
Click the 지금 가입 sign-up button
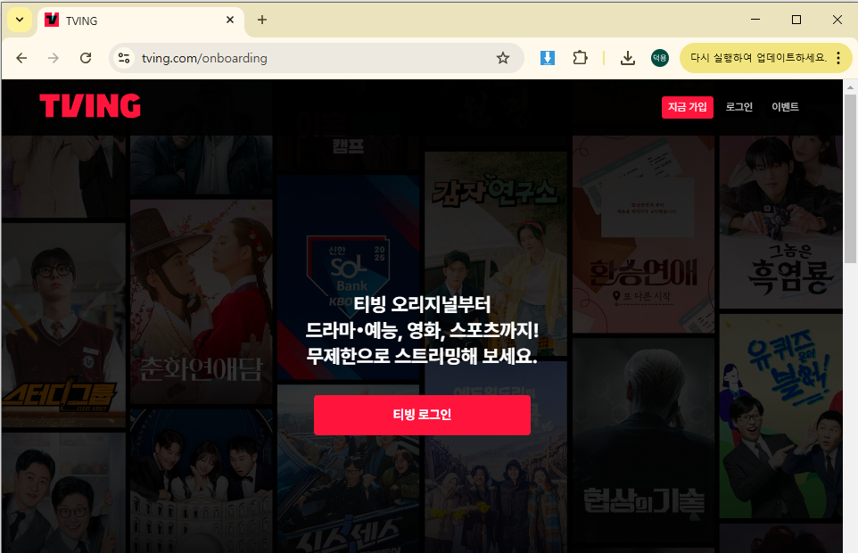pos(688,107)
